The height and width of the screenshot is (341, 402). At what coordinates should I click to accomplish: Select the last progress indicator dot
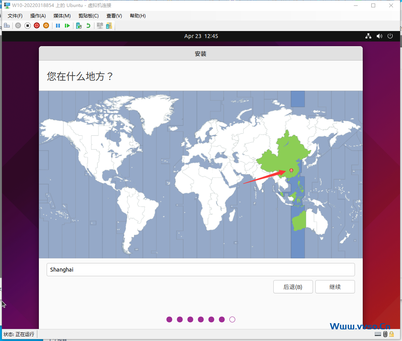tap(232, 319)
